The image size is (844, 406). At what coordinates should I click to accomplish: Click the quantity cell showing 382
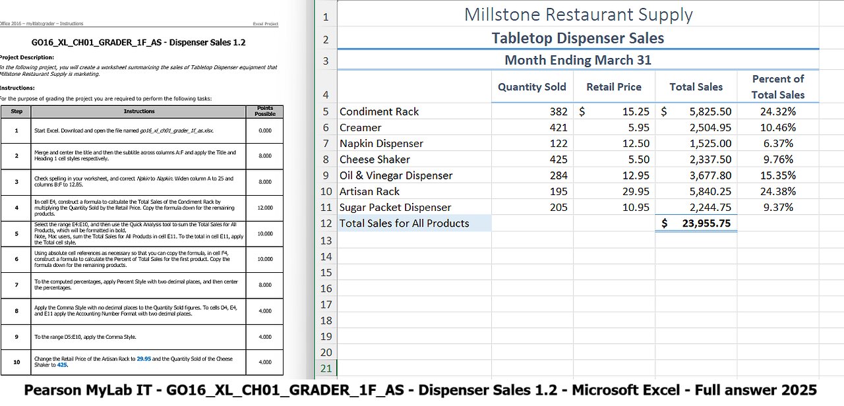coord(532,111)
